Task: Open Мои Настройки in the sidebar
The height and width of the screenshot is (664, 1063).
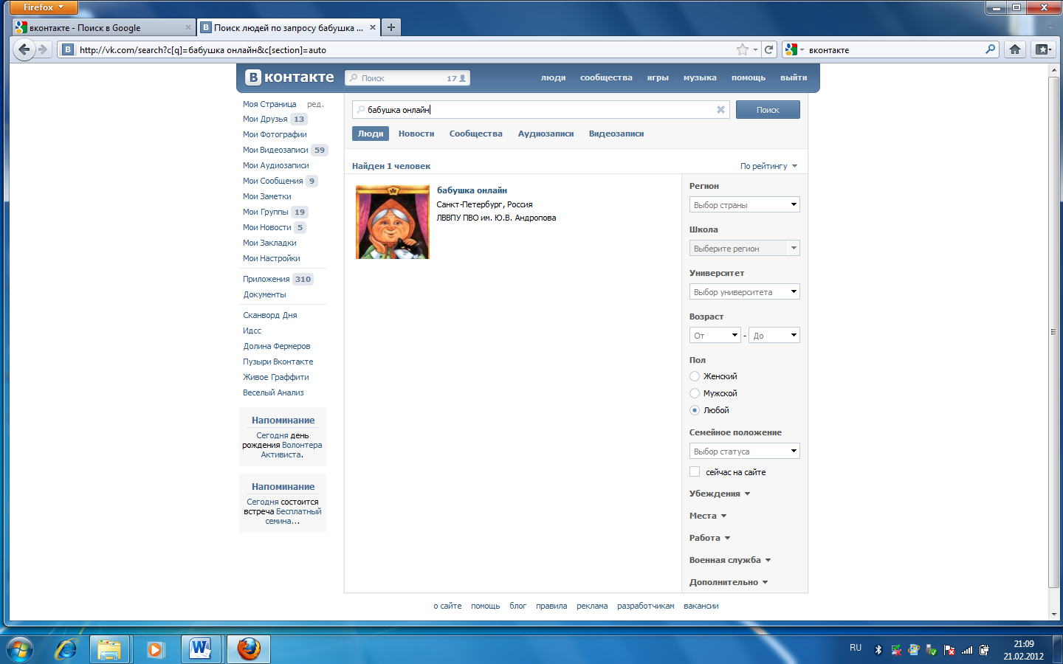Action: tap(272, 258)
